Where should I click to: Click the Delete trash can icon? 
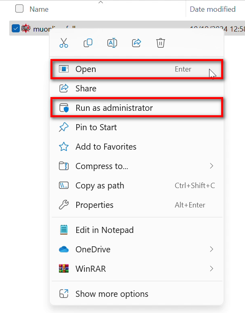pyautogui.click(x=161, y=43)
